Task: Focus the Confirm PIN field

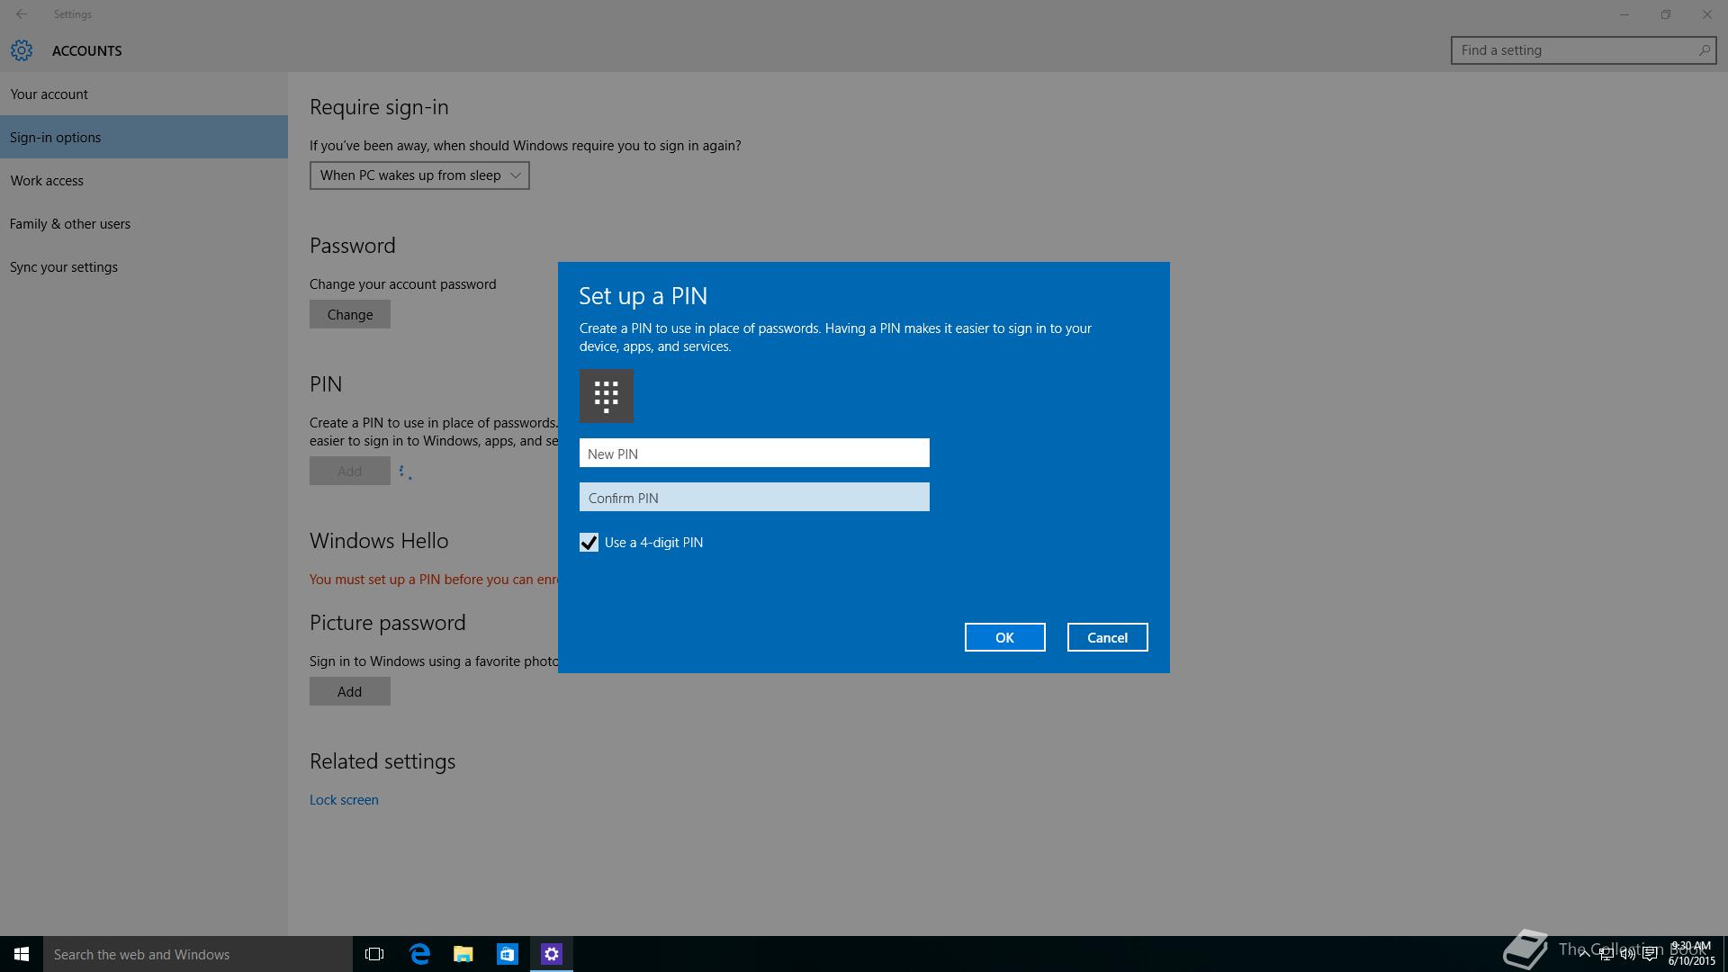Action: coord(754,497)
